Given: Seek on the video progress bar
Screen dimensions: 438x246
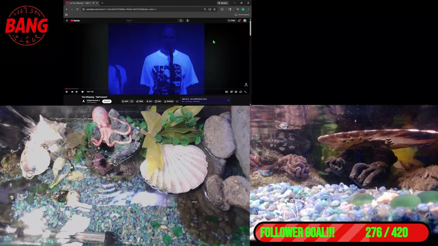Looking at the screenshot, I should point(156,89).
